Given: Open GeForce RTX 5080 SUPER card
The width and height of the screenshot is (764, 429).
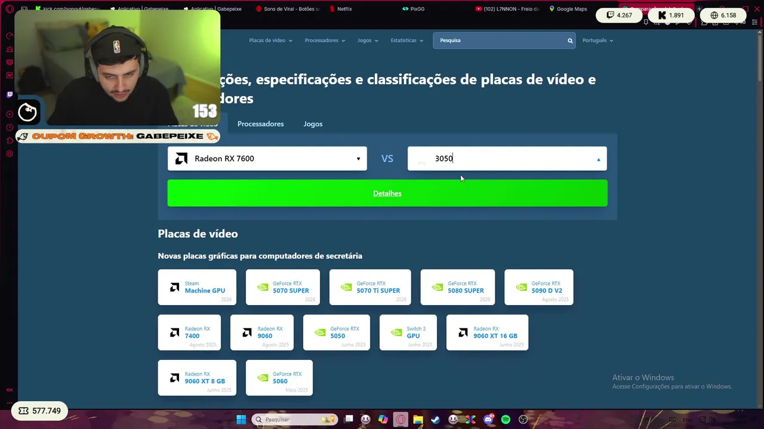Looking at the screenshot, I should (x=458, y=287).
